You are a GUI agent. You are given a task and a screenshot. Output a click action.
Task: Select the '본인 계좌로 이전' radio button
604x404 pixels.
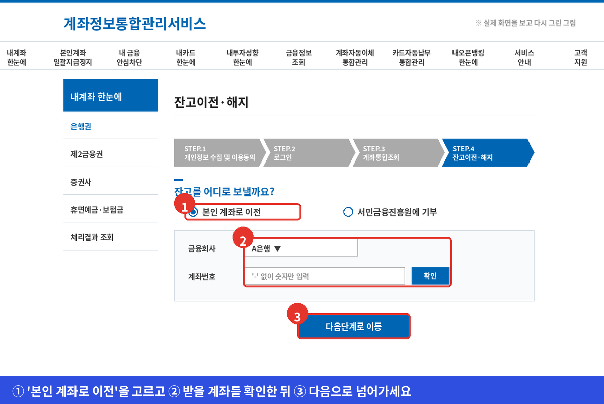[194, 212]
